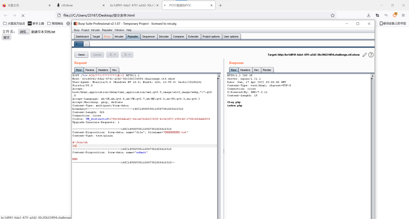
Task: Add a new Repeater tab with the ... tab
Action: pos(86,44)
